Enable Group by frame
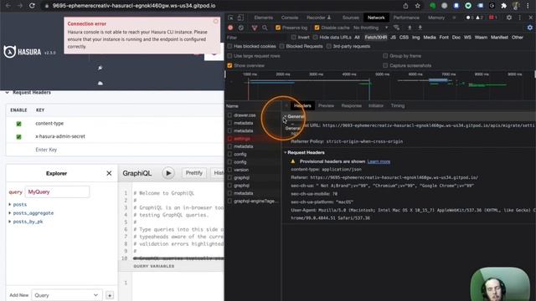This screenshot has height=301, width=536. [x=385, y=56]
